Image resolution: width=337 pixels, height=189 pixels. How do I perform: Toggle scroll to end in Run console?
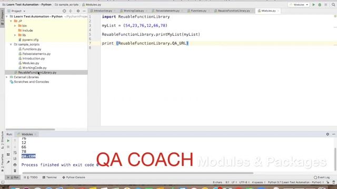point(15,159)
